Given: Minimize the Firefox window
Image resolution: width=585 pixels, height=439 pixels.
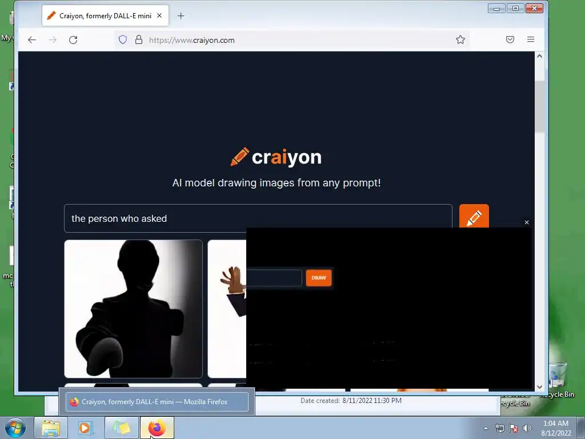Looking at the screenshot, I should 496,8.
